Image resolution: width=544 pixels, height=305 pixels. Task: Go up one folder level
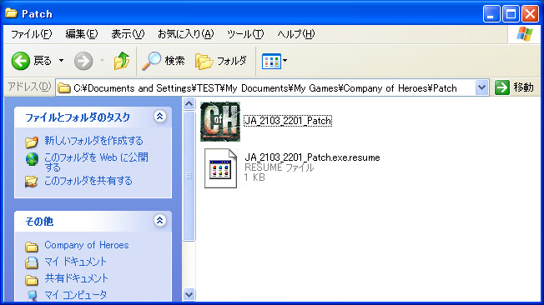pos(122,61)
